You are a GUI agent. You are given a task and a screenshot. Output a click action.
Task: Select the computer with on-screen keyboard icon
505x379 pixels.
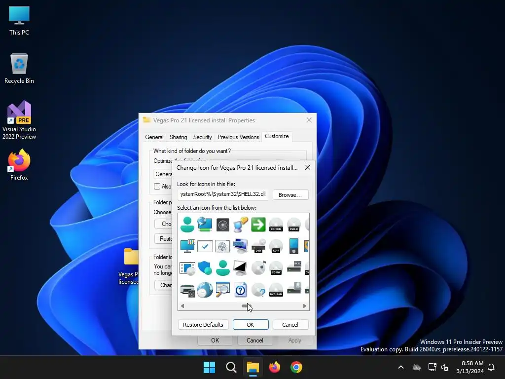pyautogui.click(x=241, y=246)
